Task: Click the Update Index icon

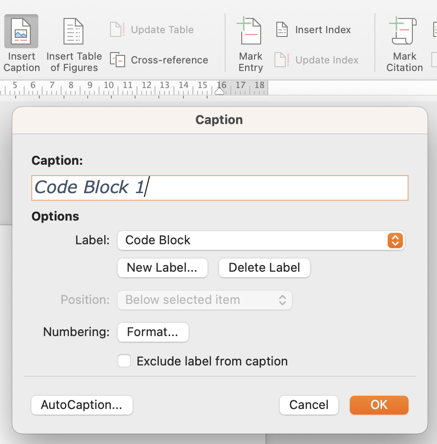Action: click(x=282, y=60)
